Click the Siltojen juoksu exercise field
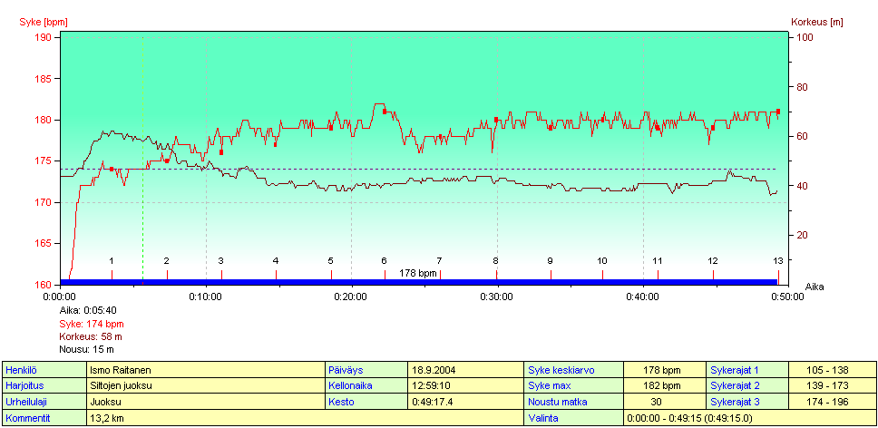878x428 pixels. (x=205, y=385)
